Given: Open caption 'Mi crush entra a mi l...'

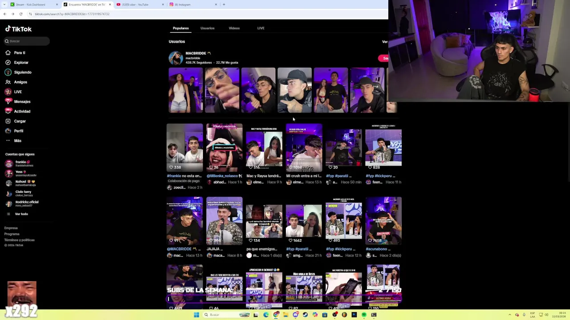Looking at the screenshot, I should [x=304, y=176].
